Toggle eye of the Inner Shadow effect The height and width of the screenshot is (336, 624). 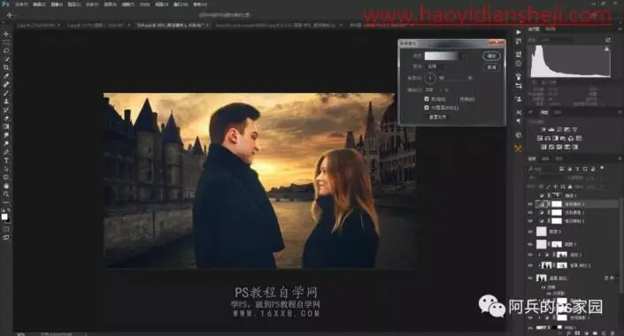click(x=549, y=294)
